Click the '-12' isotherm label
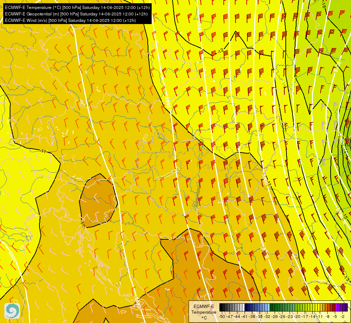 tap(220, 51)
